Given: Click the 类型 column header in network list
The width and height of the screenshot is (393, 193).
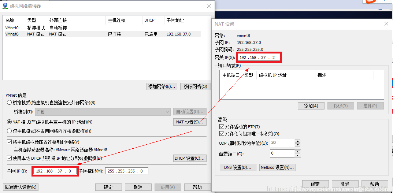Looking at the screenshot, I should coord(36,20).
